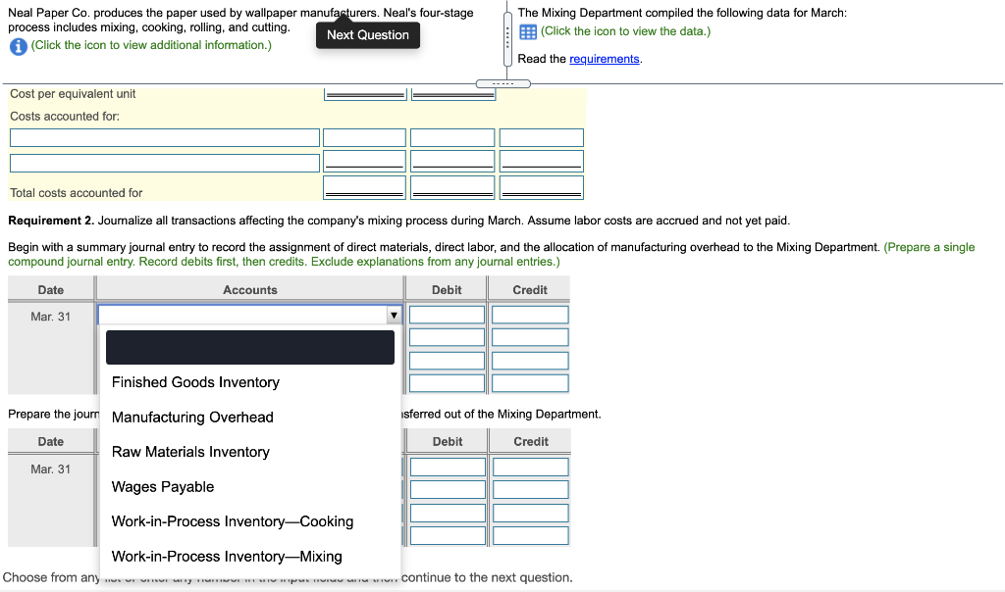Viewport: 1005px width, 592px height.
Task: Click first-row Credit field of transferred-out journal
Action: pyautogui.click(x=531, y=467)
